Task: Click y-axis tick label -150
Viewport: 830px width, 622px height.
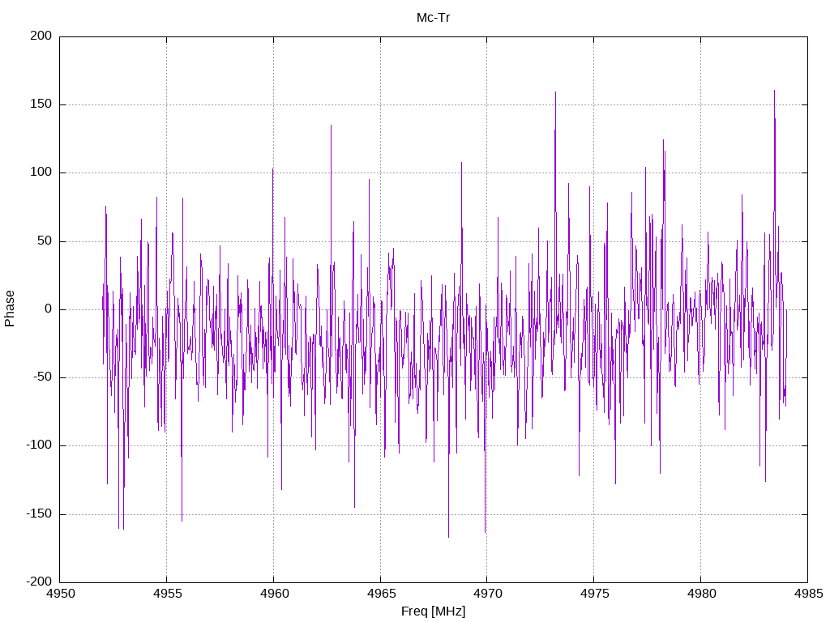Action: 39,513
